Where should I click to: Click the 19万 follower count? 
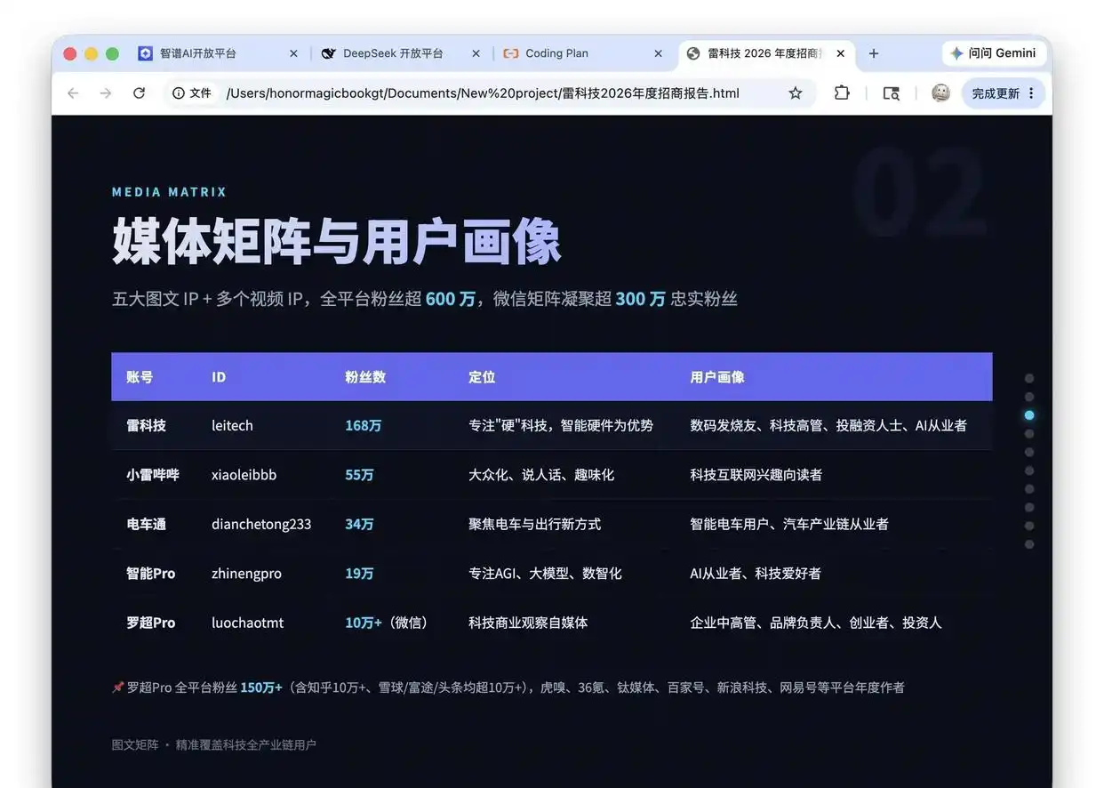(359, 574)
